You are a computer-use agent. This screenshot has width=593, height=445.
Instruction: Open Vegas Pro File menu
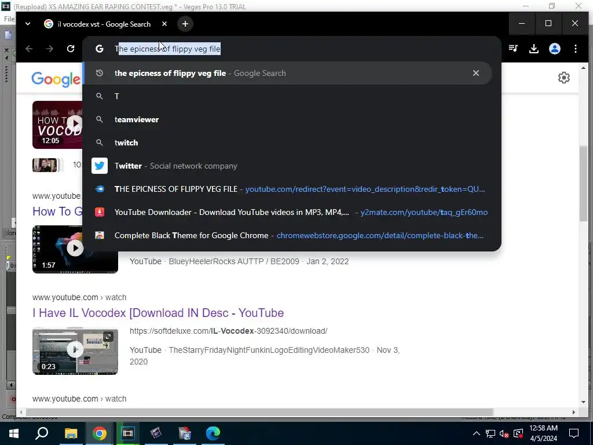click(x=9, y=19)
